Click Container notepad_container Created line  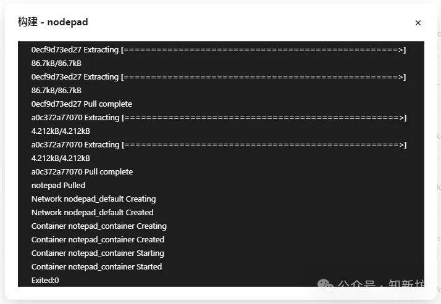[x=98, y=240]
